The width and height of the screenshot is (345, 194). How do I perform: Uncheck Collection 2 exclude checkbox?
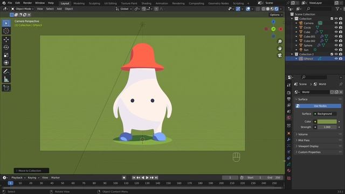pyautogui.click(x=332, y=54)
